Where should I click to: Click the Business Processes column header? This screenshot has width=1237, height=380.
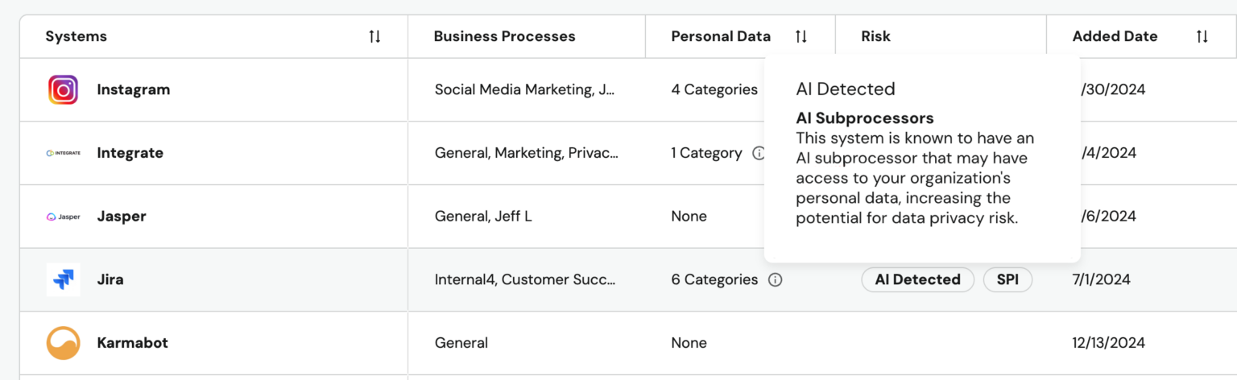click(x=504, y=36)
